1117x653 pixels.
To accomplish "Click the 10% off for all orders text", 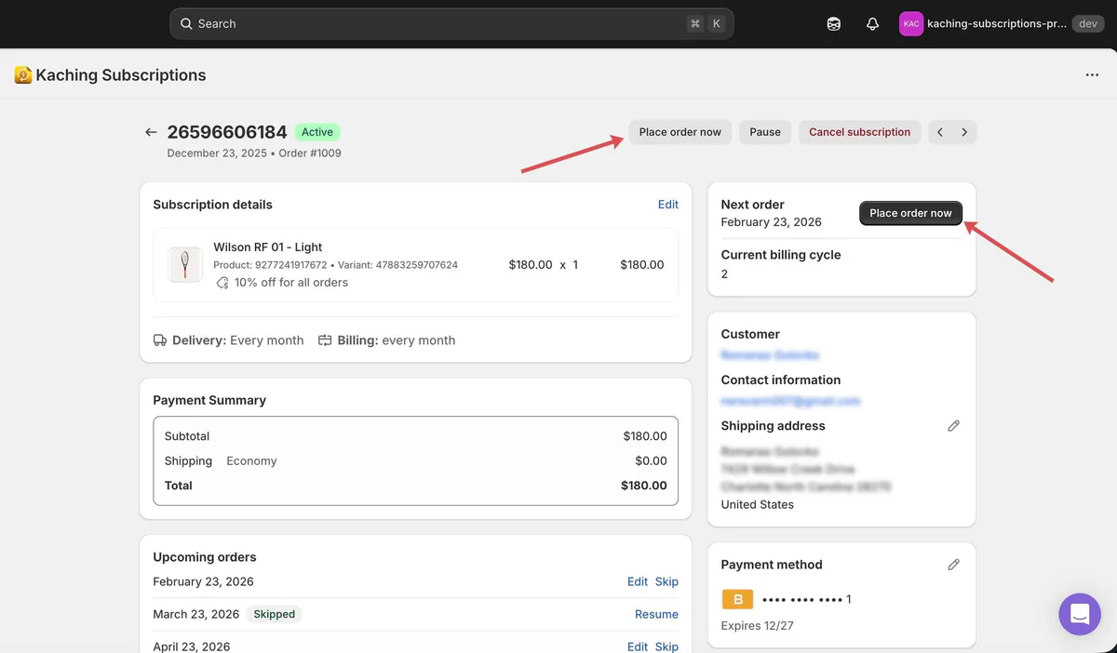I will click(x=291, y=283).
